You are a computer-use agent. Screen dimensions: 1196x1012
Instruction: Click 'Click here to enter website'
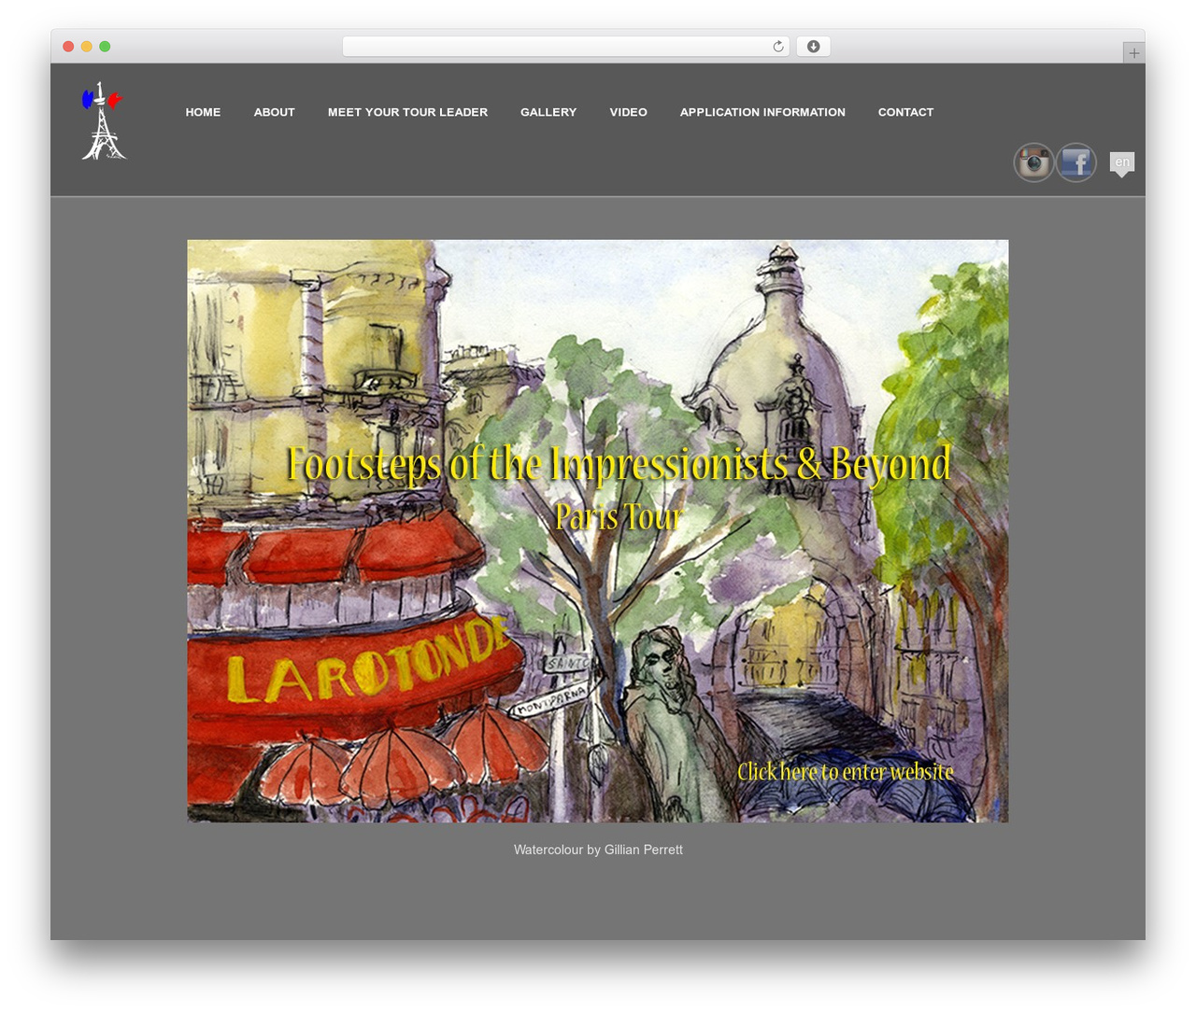tap(846, 772)
